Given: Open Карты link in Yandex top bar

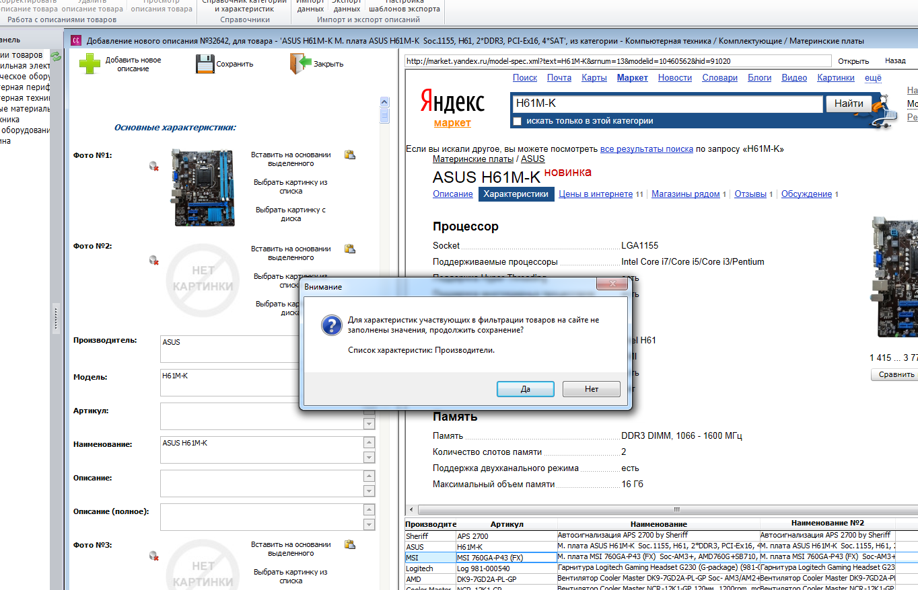Looking at the screenshot, I should [594, 78].
